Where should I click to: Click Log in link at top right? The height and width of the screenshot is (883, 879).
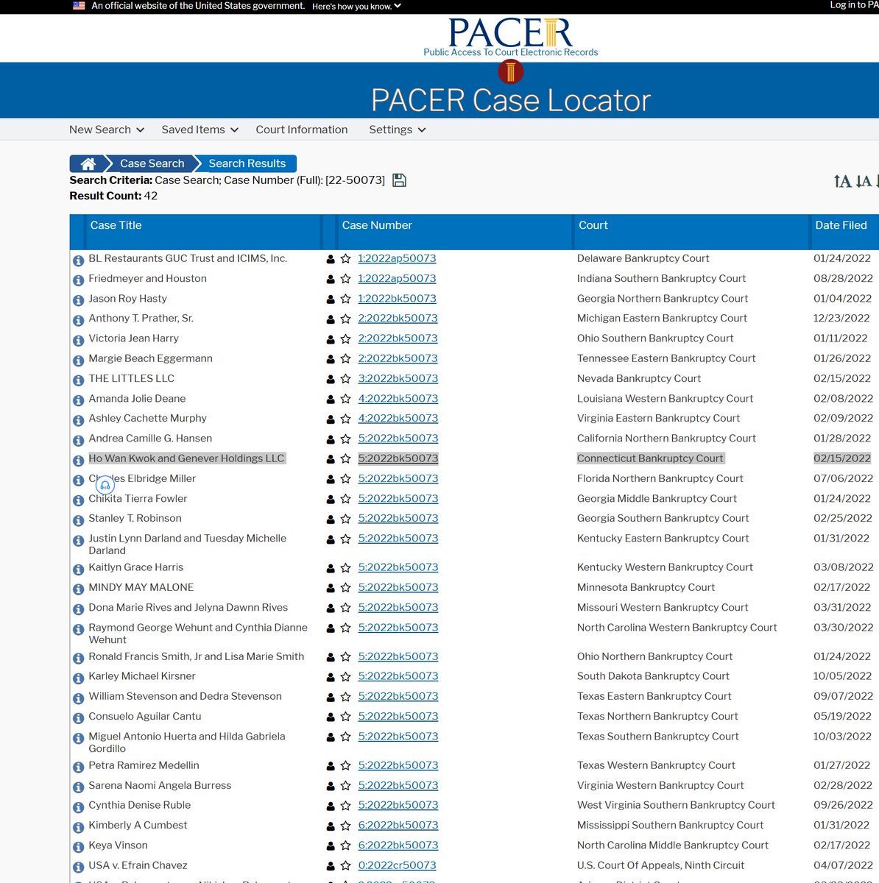coord(854,5)
